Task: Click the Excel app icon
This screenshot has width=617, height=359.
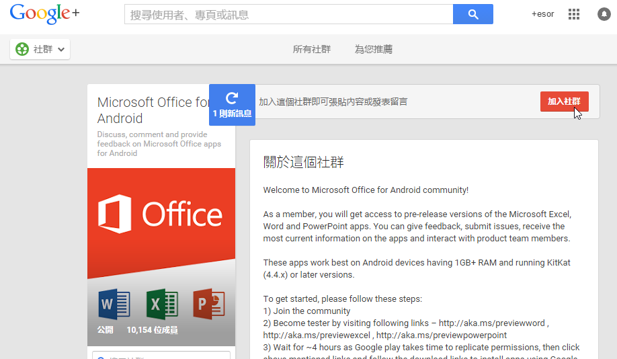Action: 162,304
